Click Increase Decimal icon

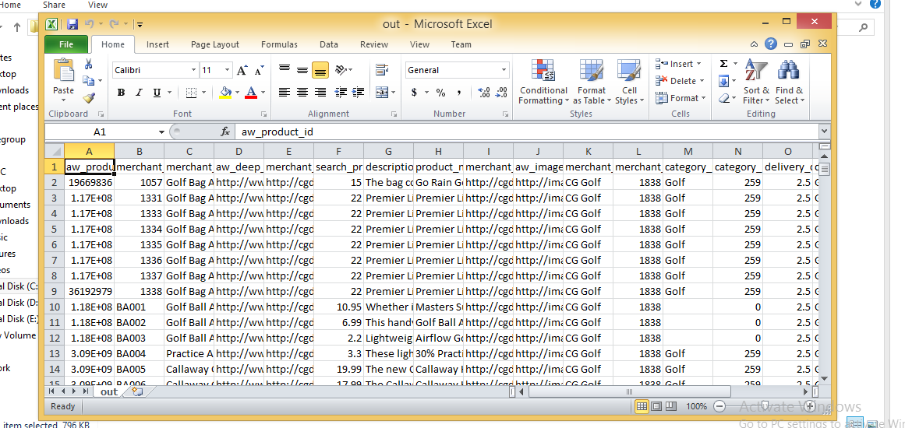click(x=484, y=92)
